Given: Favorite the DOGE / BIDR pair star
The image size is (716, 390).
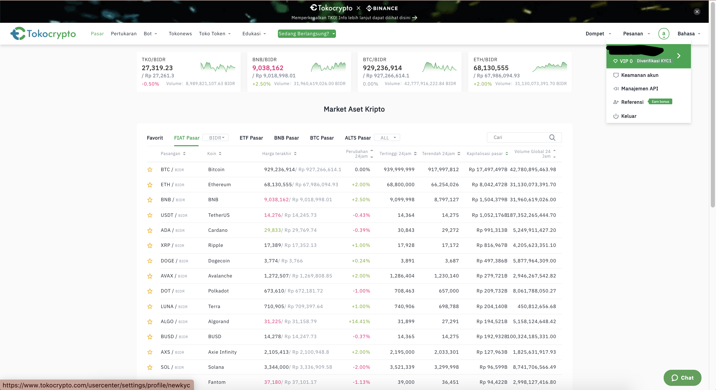Looking at the screenshot, I should pyautogui.click(x=150, y=261).
